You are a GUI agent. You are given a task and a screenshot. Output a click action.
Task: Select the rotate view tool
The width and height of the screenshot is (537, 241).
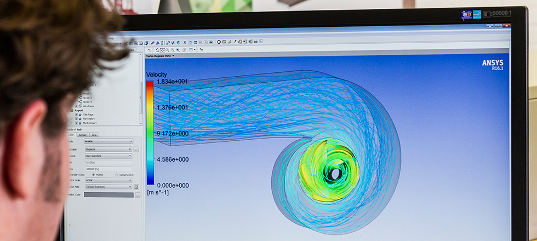click(x=156, y=50)
